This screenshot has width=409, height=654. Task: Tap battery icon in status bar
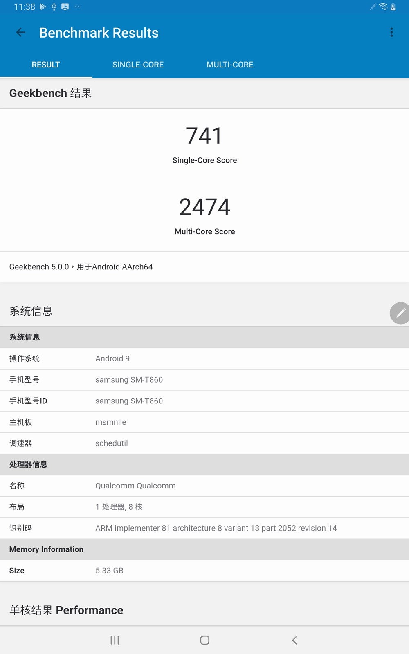coord(393,7)
